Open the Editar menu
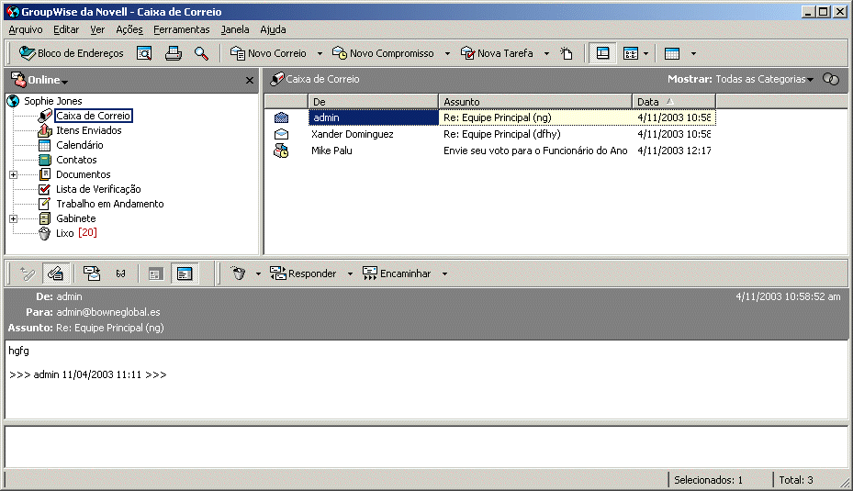853x491 pixels. click(x=66, y=29)
